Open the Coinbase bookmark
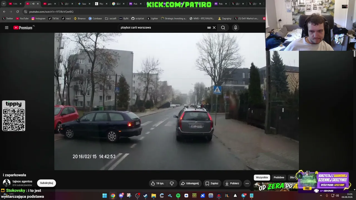Image resolution: width=356 pixels, height=200 pixels. coord(95,19)
